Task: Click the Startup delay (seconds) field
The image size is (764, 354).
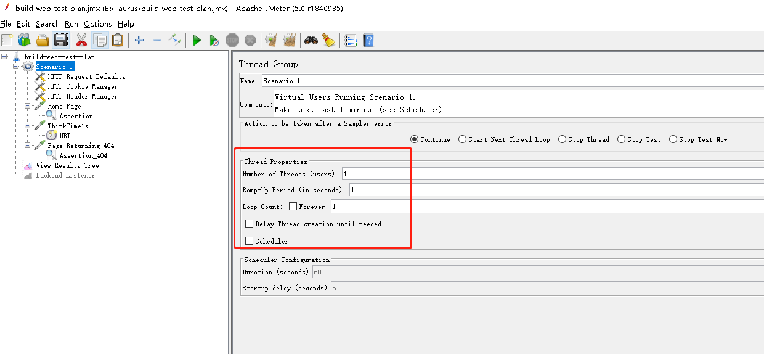Action: pos(547,288)
